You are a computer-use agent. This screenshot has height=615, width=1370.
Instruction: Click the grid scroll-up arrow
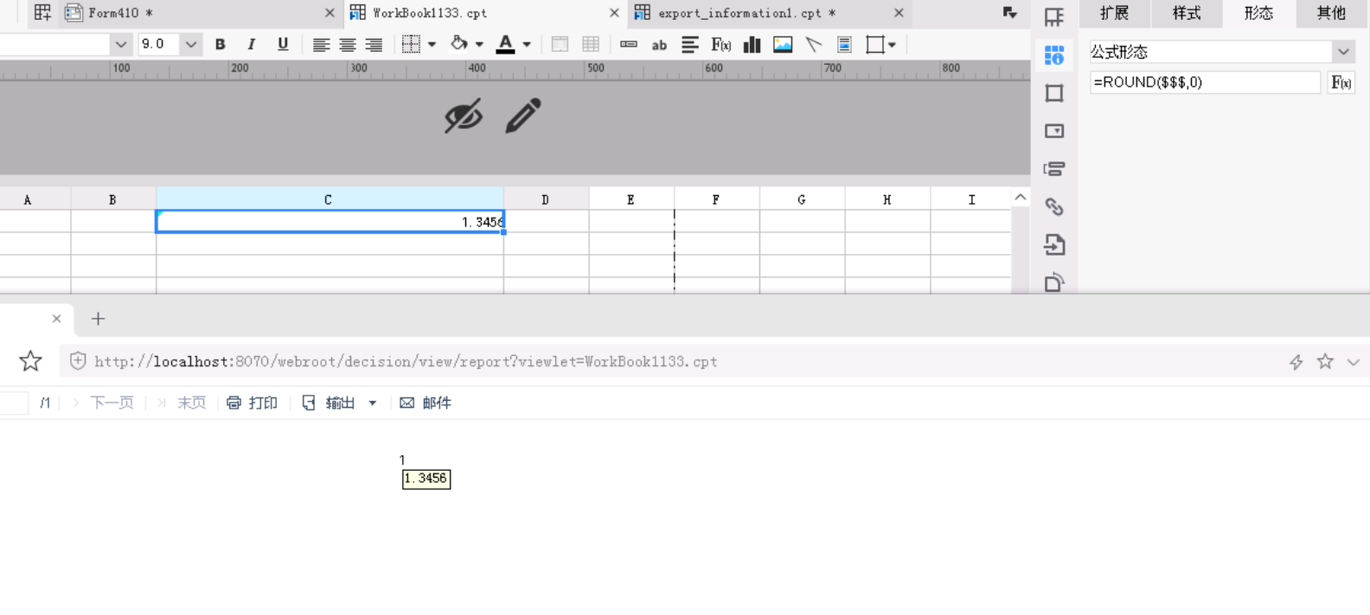[1021, 198]
